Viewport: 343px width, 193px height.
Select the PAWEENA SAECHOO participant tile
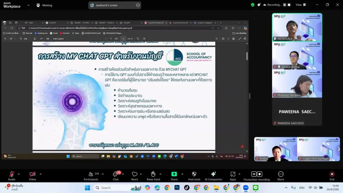coord(297,112)
